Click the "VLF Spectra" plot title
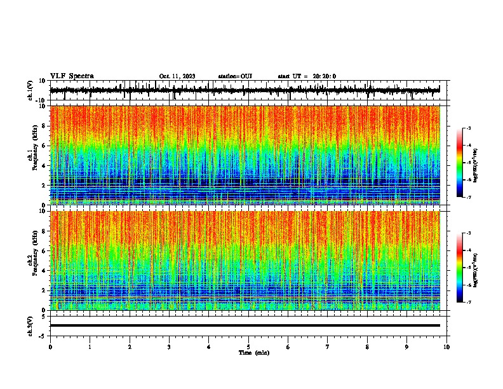 72,76
